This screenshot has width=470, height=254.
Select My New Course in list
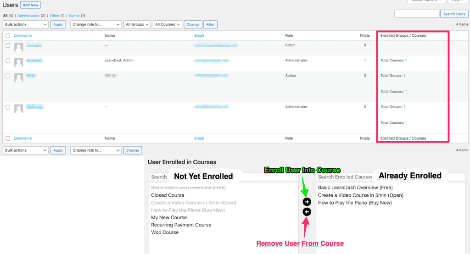click(x=169, y=217)
